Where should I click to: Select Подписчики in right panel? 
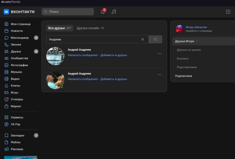(184, 76)
